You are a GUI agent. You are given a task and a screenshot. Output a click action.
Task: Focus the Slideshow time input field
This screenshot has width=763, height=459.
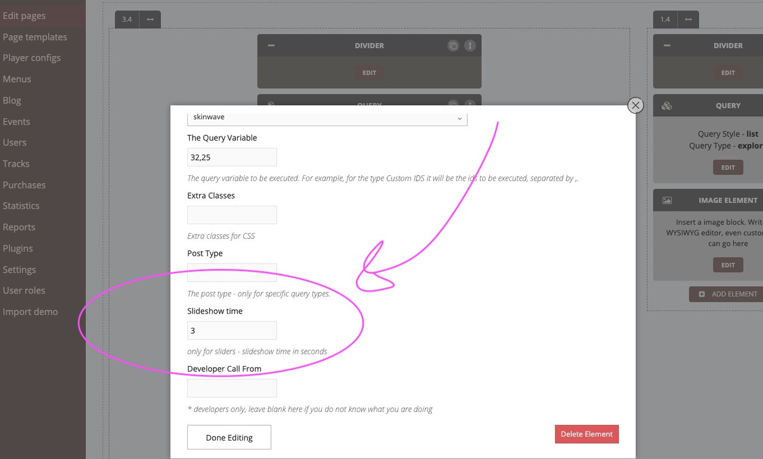coord(232,331)
